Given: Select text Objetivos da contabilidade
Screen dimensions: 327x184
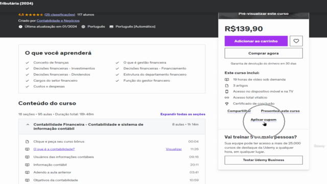Looking at the screenshot, I should click(x=56, y=180).
